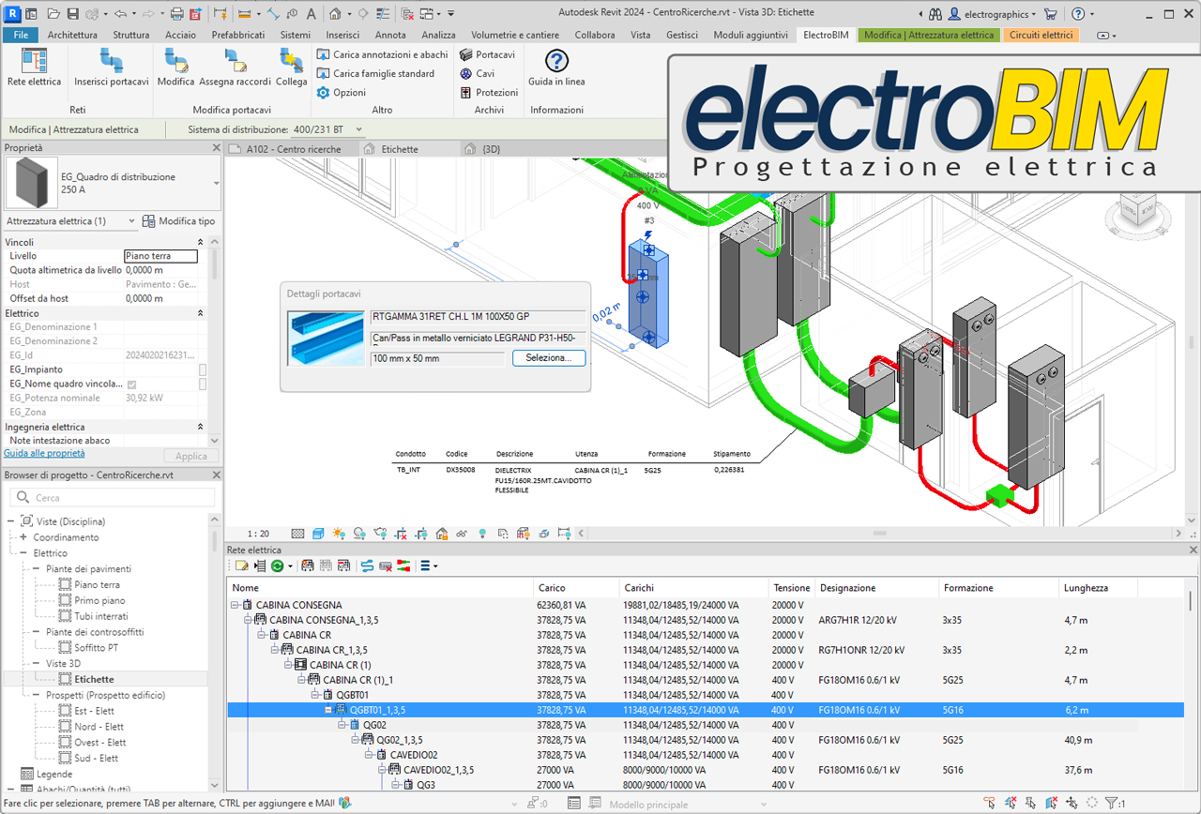The width and height of the screenshot is (1201, 814).
Task: Collapse CABINA CONSEGNA tree node
Action: (x=235, y=606)
